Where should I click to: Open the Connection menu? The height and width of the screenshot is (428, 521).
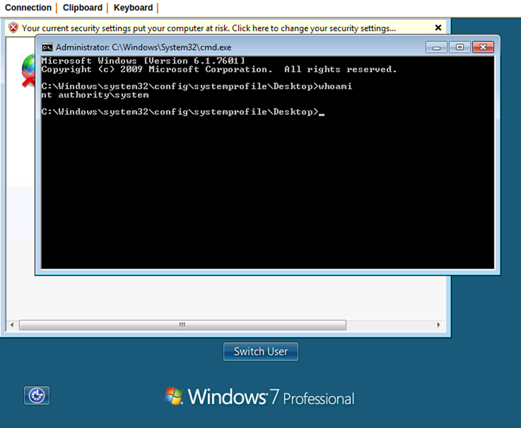pyautogui.click(x=28, y=7)
